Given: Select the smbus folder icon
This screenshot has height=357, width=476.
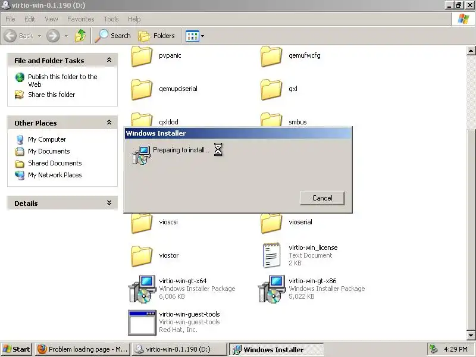Looking at the screenshot, I should coord(271,120).
